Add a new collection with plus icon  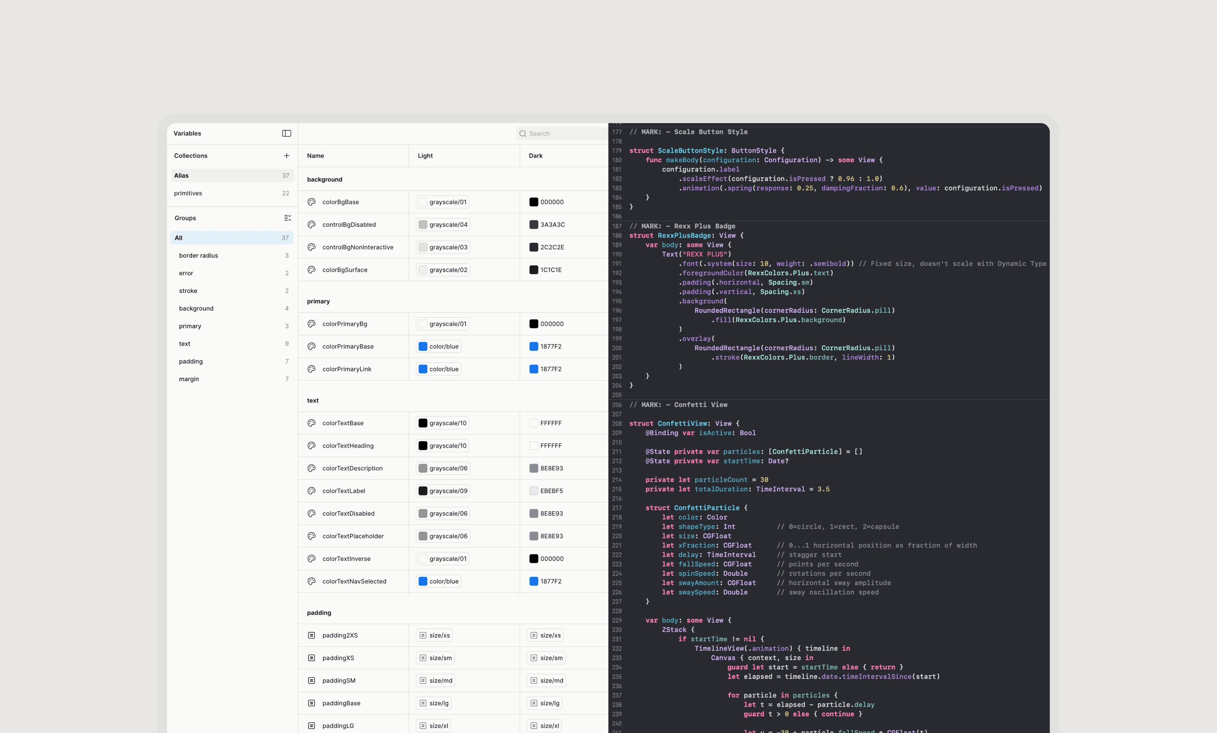coord(286,155)
